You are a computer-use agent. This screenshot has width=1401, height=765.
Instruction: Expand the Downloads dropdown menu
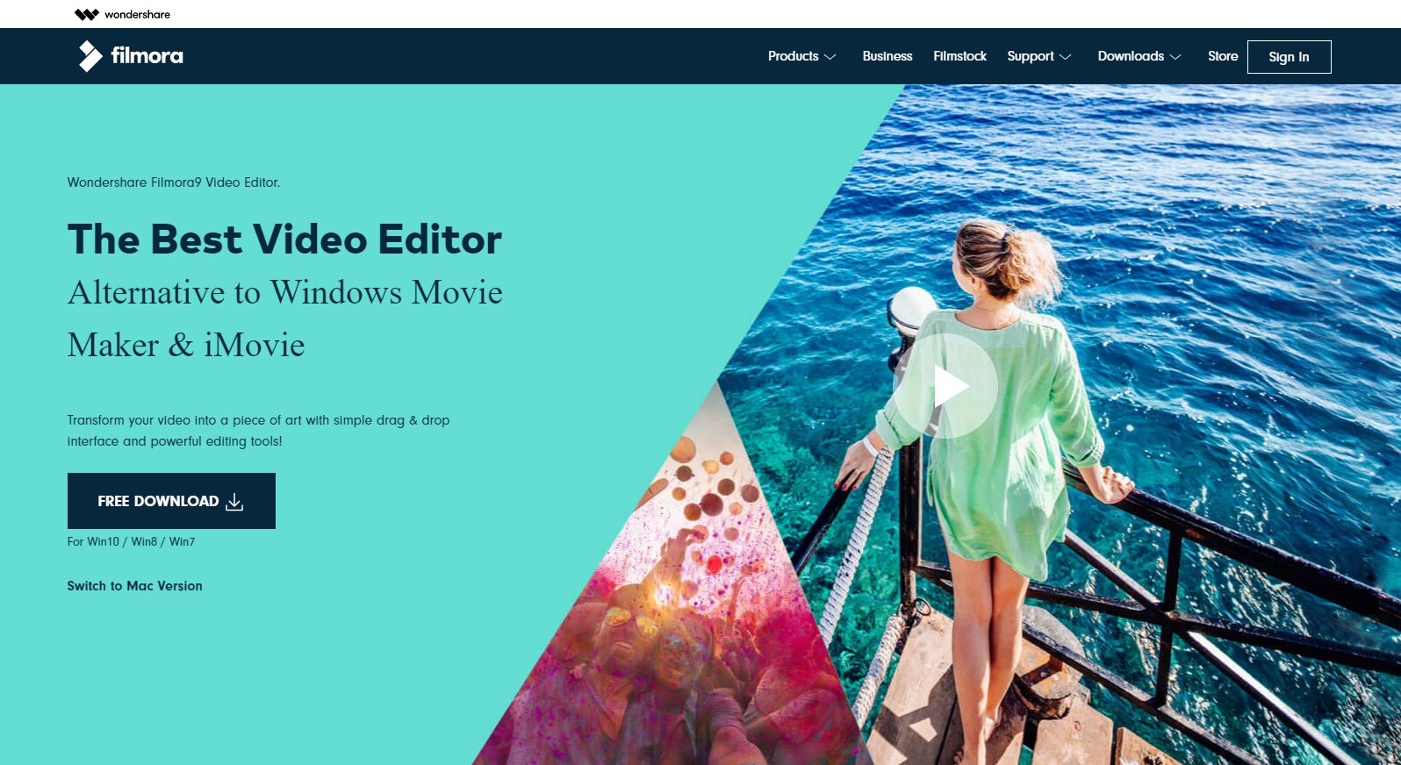1139,56
